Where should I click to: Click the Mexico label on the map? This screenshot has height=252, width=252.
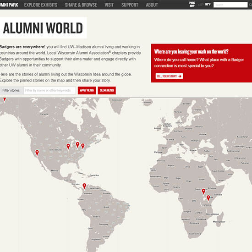(x=55, y=170)
